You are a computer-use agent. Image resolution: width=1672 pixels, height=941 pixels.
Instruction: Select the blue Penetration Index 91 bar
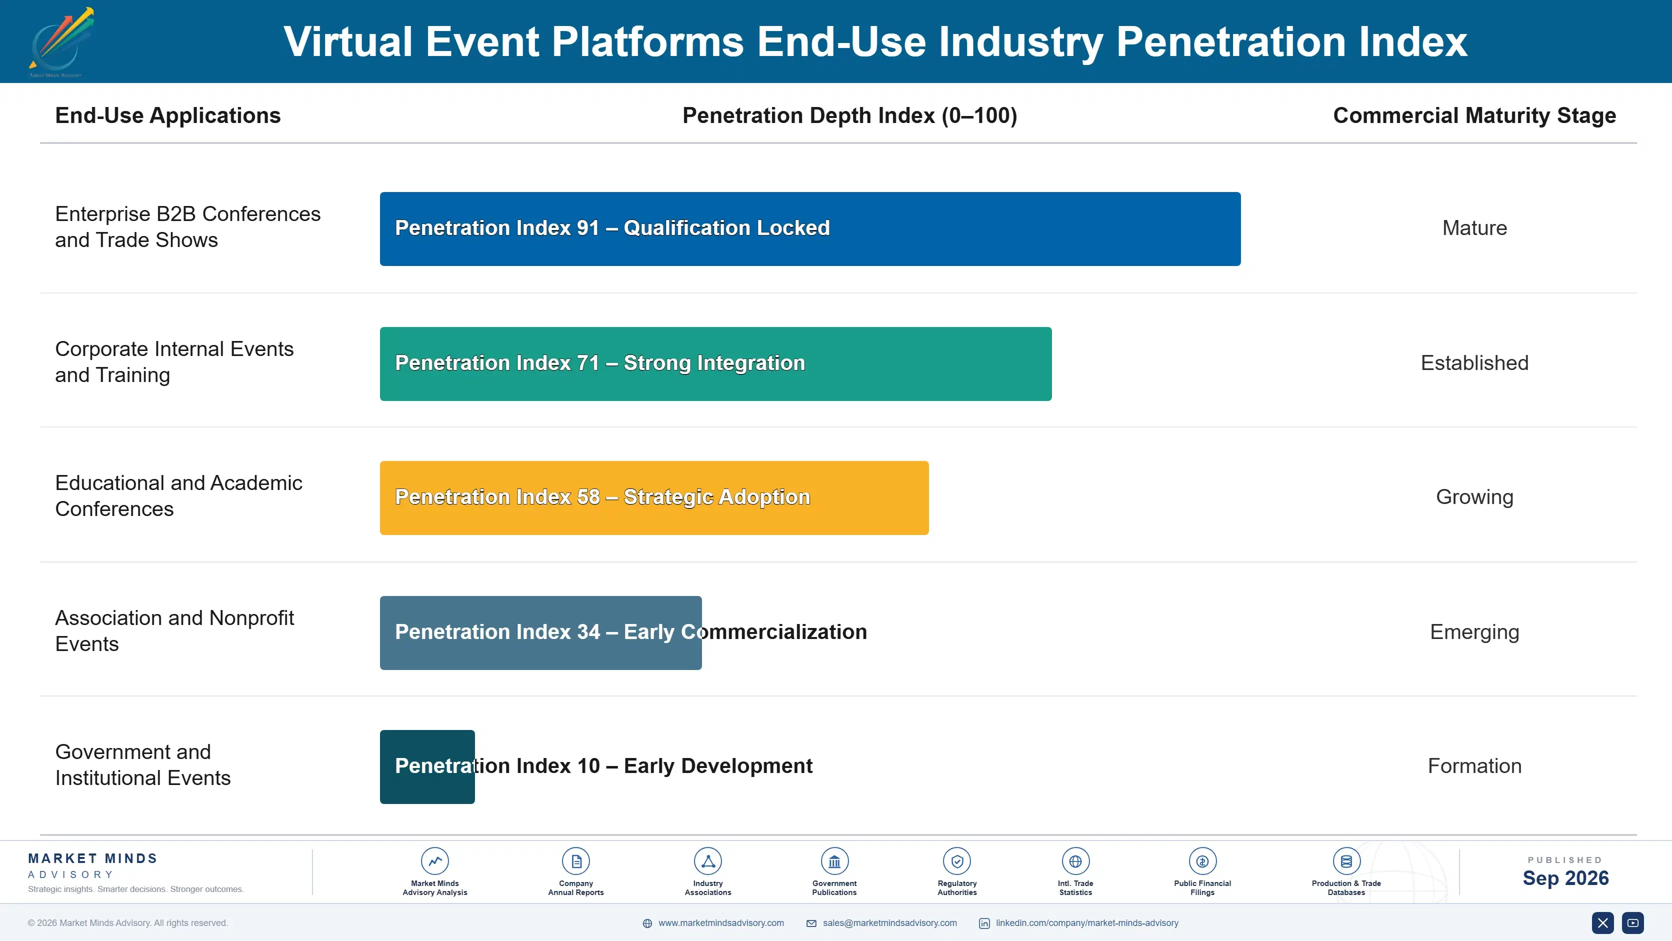click(x=810, y=228)
